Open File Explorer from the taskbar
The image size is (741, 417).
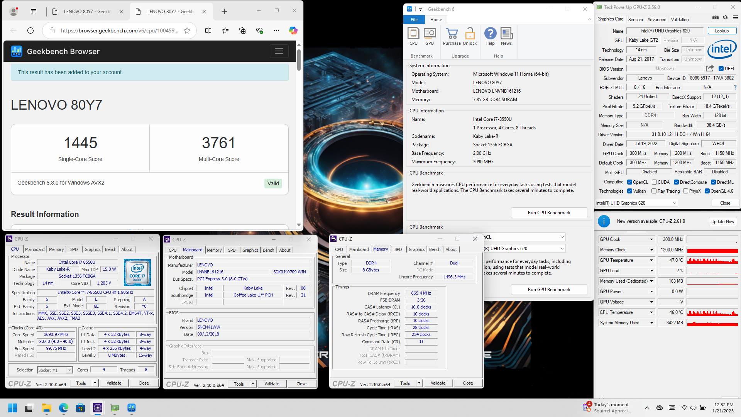pos(47,408)
